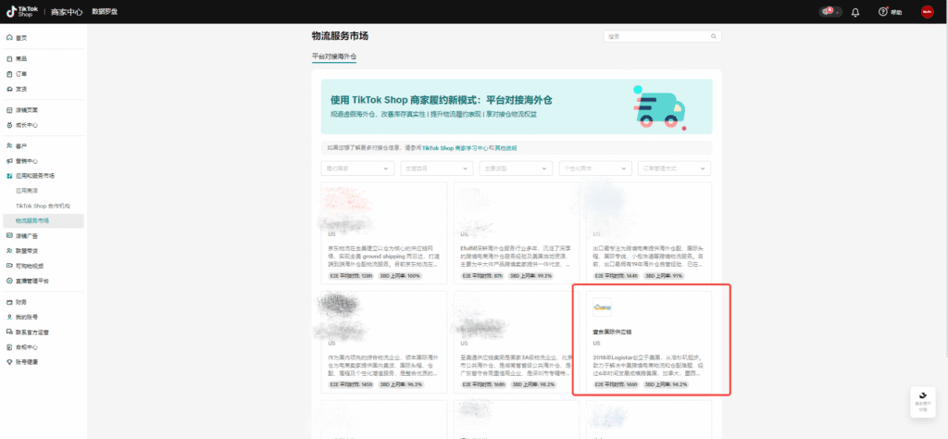Expand the 订单管理方式 filter dropdown
Image resolution: width=948 pixels, height=439 pixels.
[674, 169]
